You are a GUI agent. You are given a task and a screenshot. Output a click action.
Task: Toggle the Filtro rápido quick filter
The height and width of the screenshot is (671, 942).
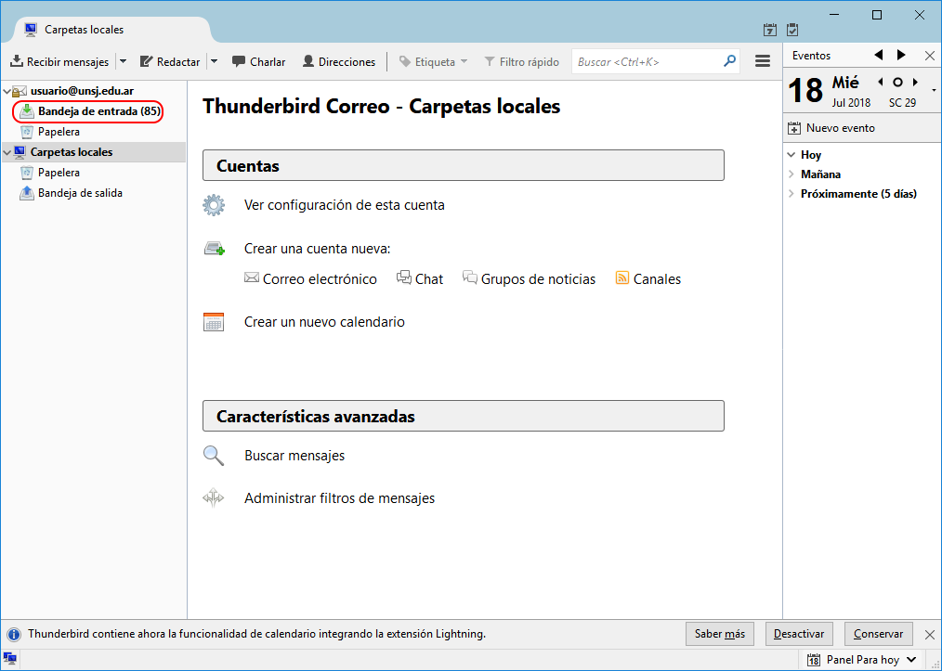click(x=521, y=61)
